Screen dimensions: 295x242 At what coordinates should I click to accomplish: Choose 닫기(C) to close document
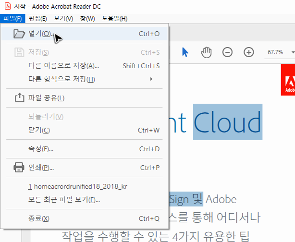[85, 130]
